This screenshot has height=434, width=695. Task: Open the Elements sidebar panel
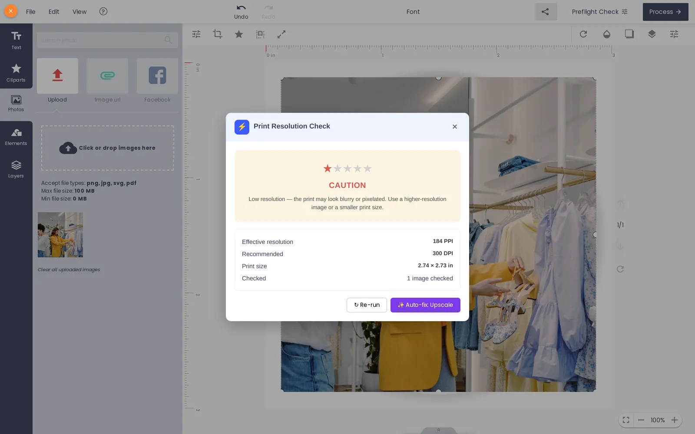[x=16, y=137]
